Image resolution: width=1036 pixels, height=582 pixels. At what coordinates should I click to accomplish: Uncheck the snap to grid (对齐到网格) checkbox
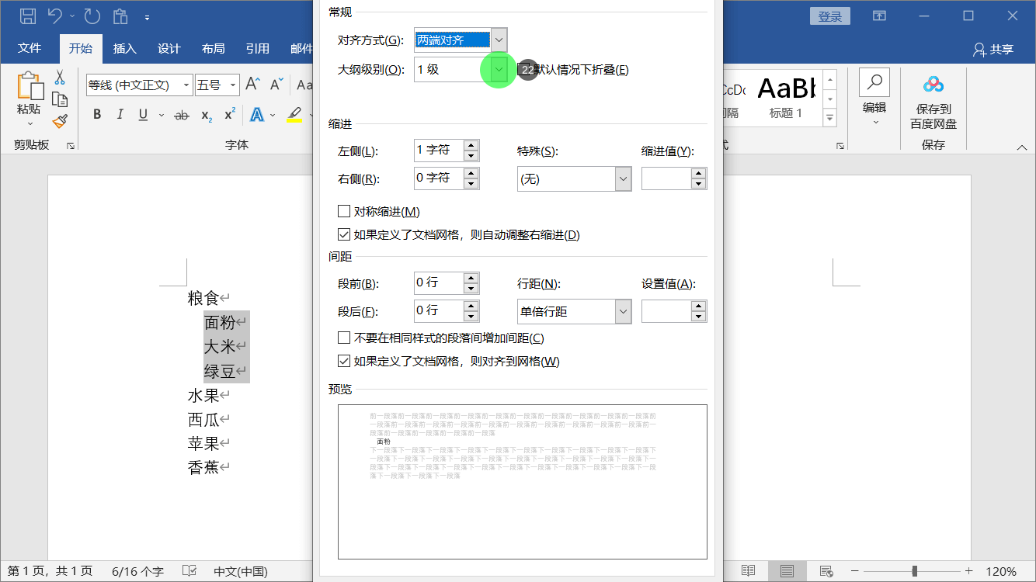[x=344, y=361]
